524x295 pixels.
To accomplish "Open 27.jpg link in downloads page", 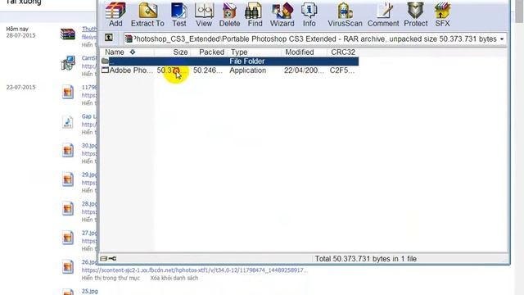I will pyautogui.click(x=89, y=233).
